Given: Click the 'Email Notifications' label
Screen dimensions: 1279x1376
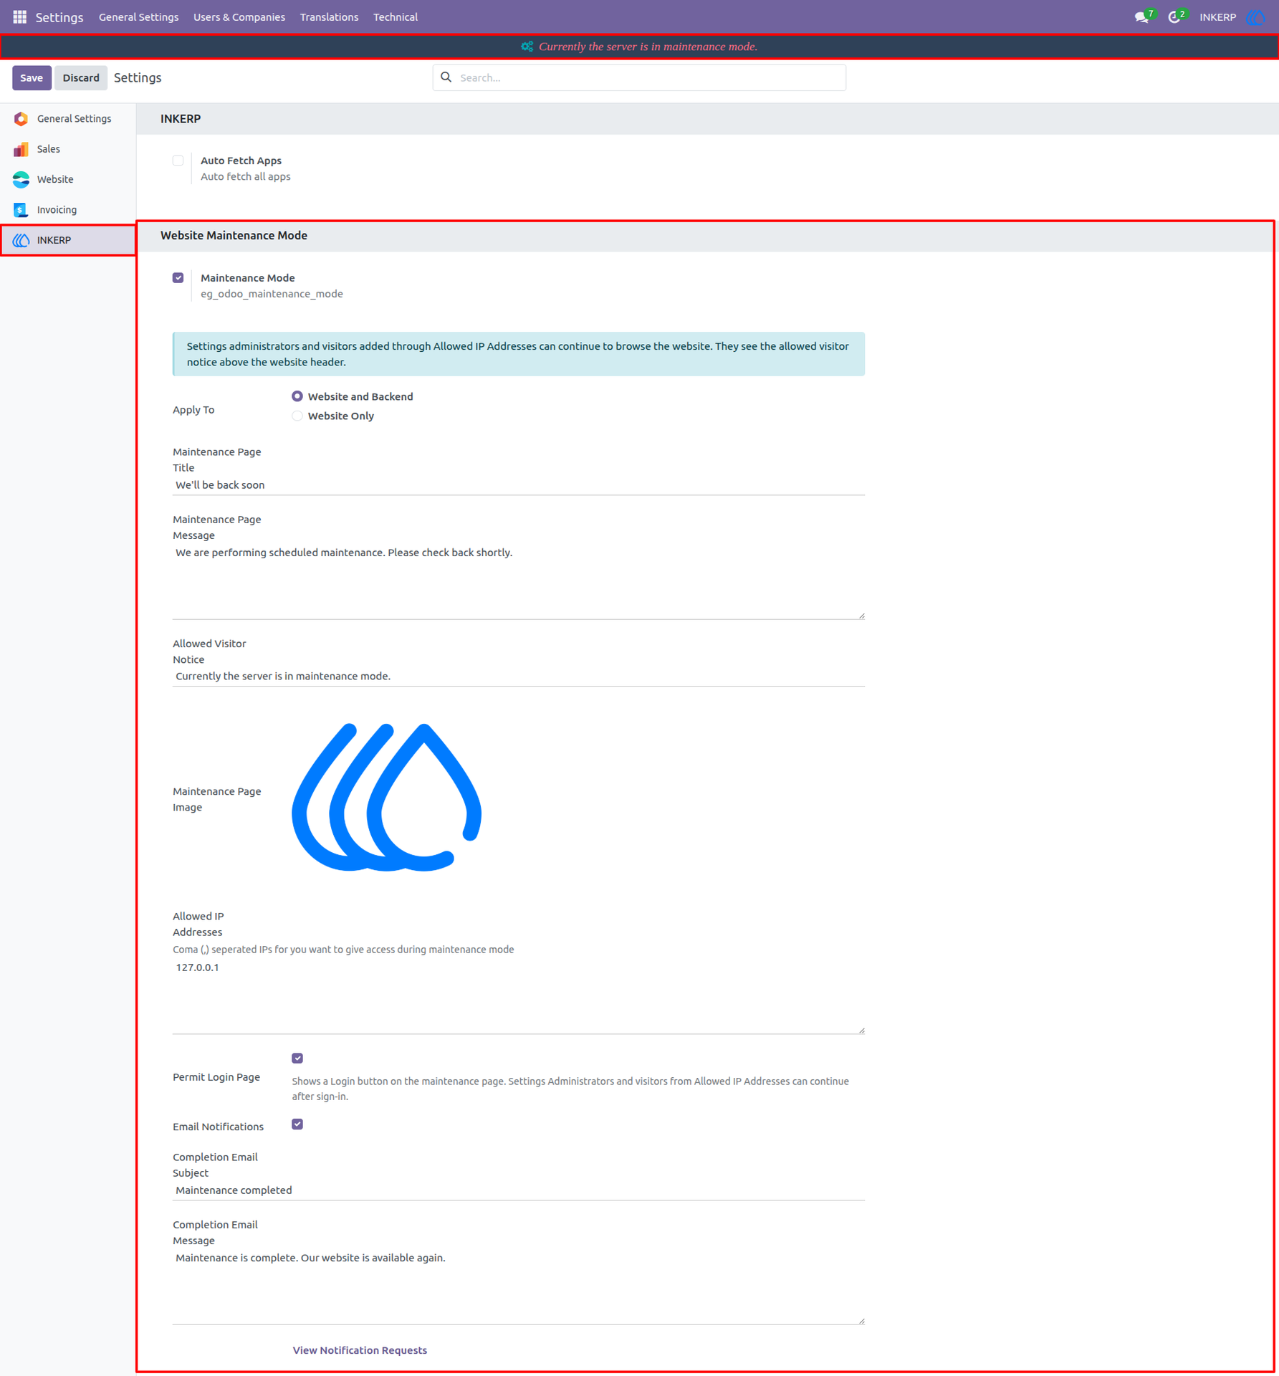Looking at the screenshot, I should [x=218, y=1127].
